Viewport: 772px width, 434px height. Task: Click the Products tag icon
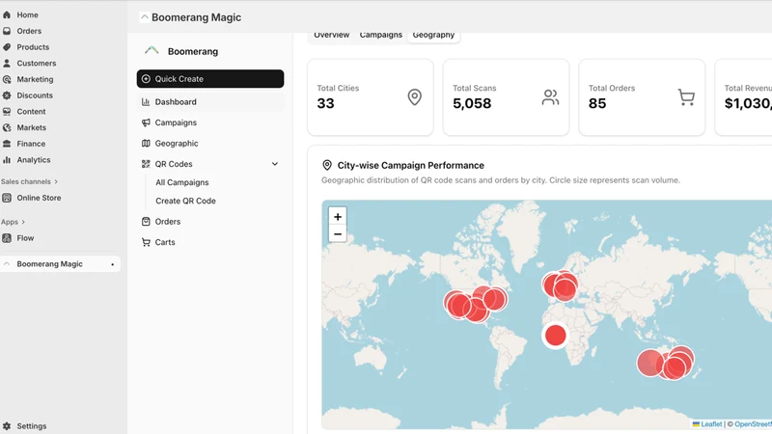coord(7,47)
